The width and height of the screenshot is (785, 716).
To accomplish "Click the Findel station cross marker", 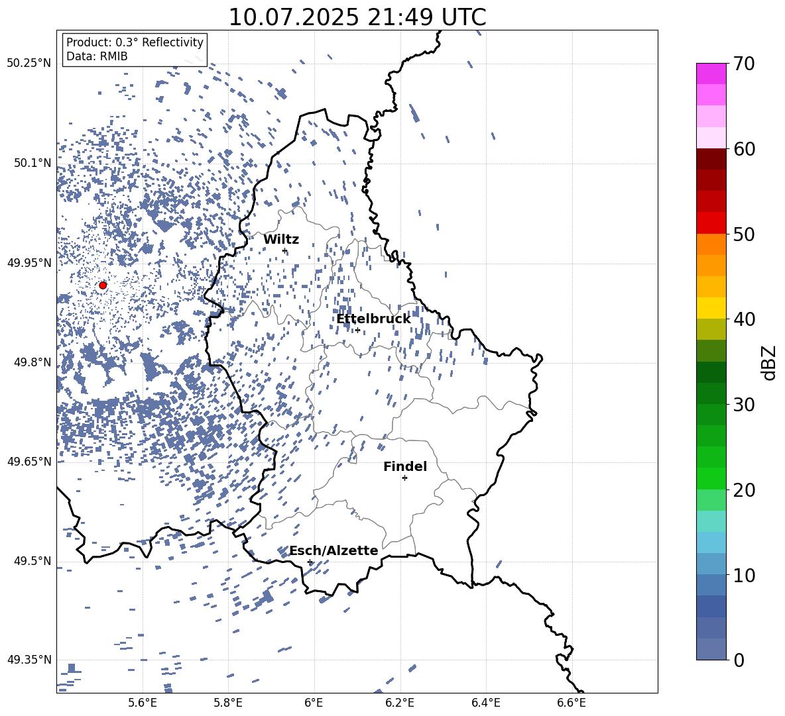I will 404,478.
